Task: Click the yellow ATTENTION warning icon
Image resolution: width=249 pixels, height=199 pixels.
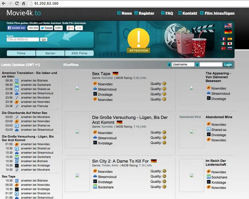Action: [139, 40]
